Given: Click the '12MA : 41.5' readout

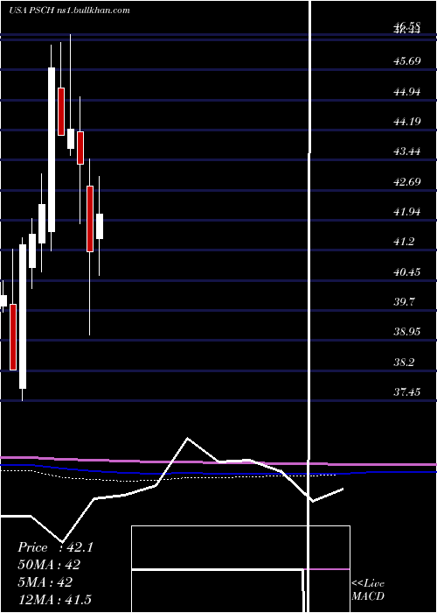Looking at the screenshot, I should (x=54, y=600).
